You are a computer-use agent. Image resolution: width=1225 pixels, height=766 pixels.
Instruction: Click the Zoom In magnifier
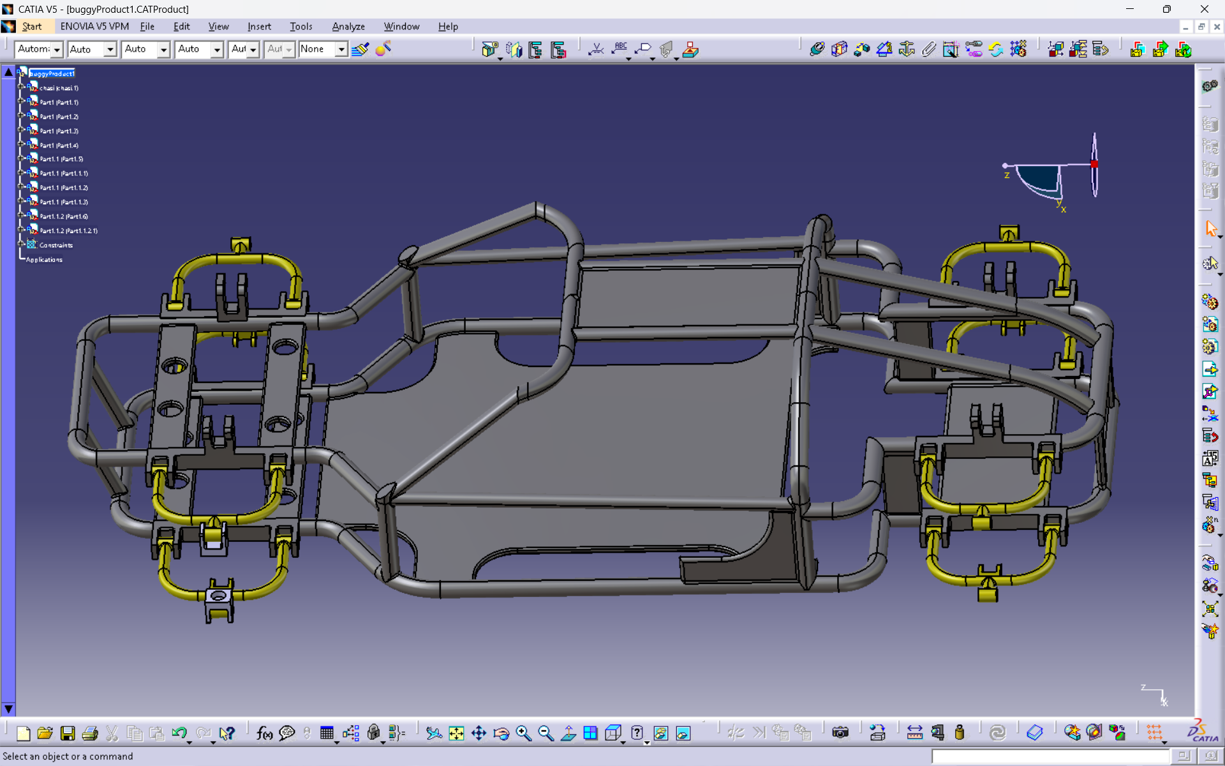[523, 733]
